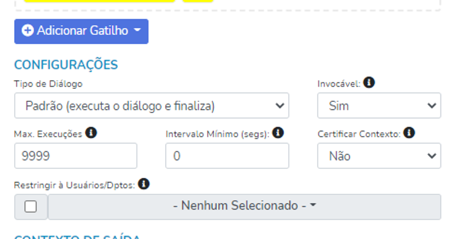Click the CONTEXTO DE SAÍDA section heading
Viewport: 454px width, 239px height.
pos(77,237)
